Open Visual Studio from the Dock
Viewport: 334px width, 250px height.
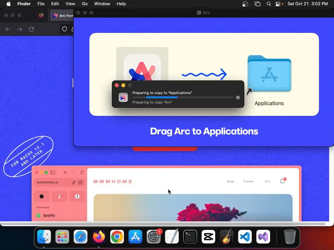pos(263,237)
